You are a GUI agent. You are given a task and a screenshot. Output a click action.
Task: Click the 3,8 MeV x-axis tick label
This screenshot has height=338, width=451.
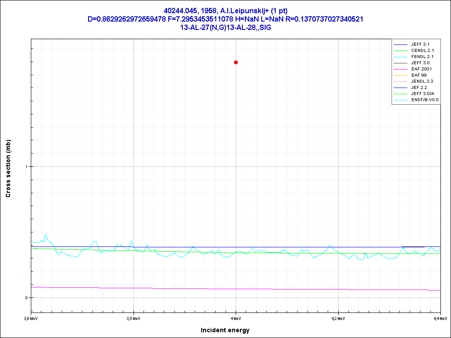coord(133,318)
